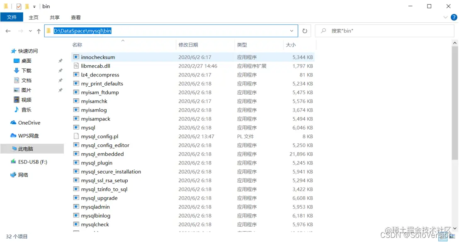Click the libmecab.dll file icon
The image size is (459, 242).
pos(76,66)
